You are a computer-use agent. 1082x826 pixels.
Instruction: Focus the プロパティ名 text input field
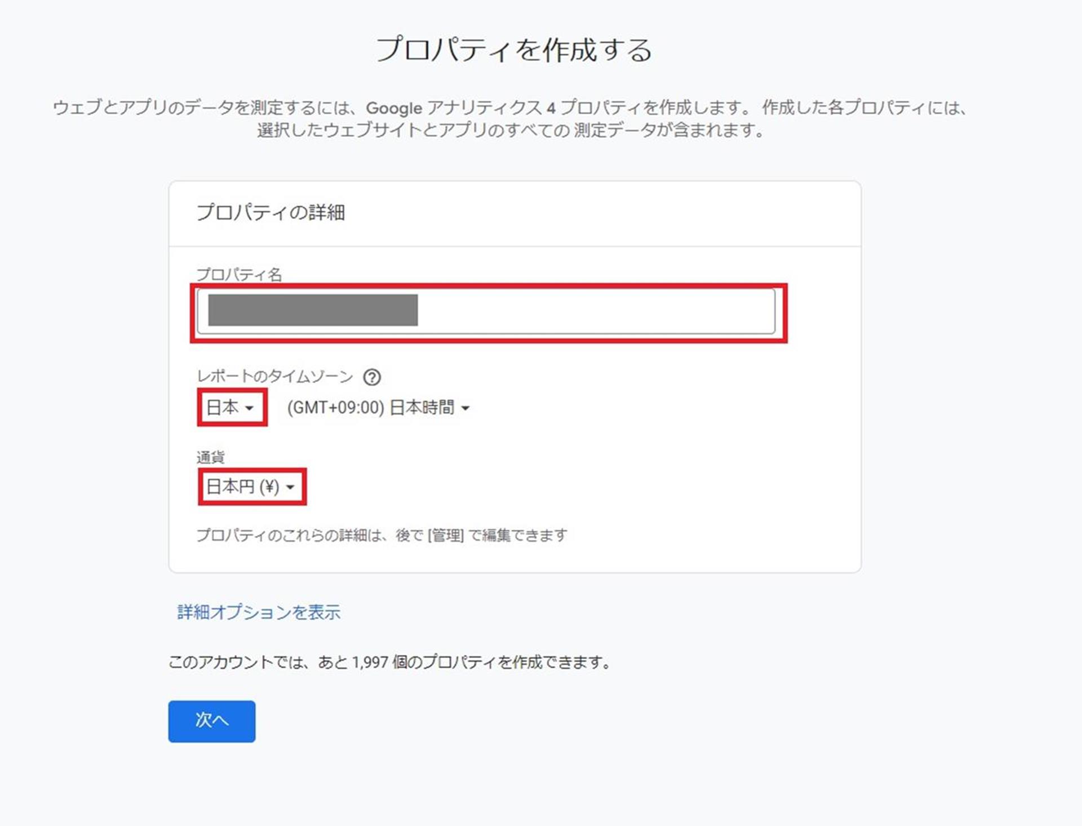click(x=592, y=311)
